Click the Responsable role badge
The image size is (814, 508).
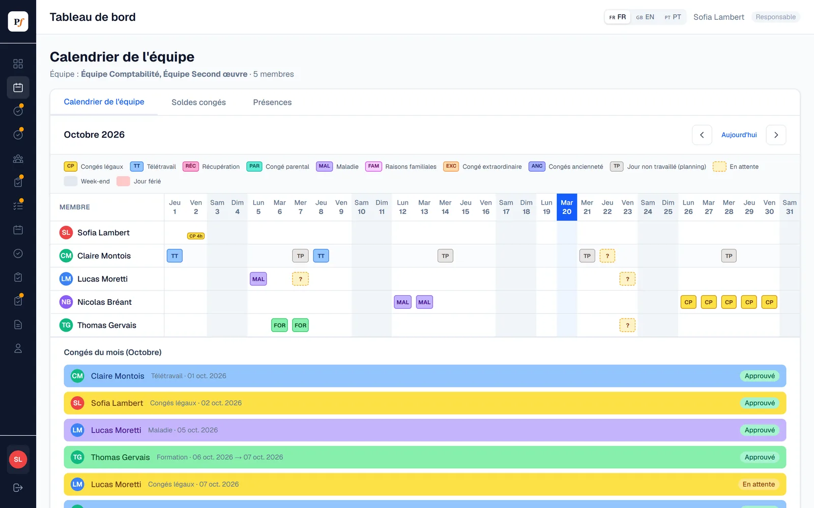point(775,17)
